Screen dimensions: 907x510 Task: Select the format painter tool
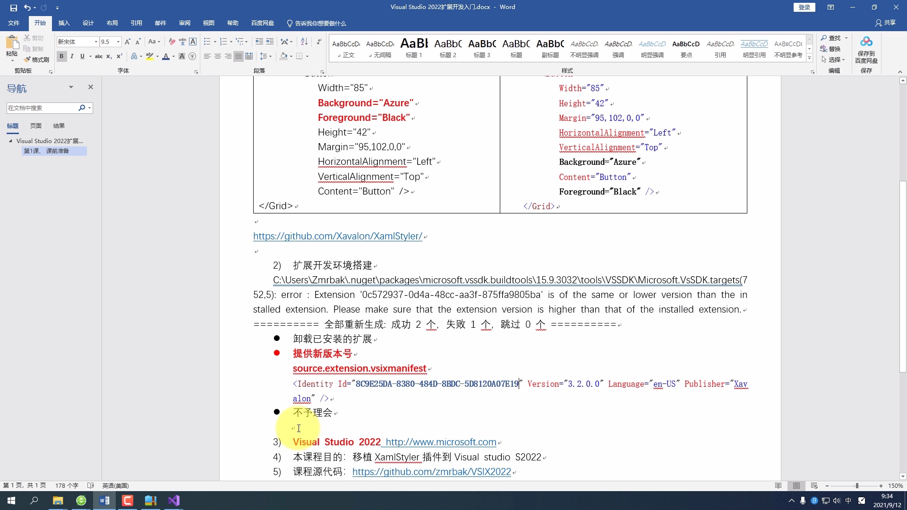(x=37, y=59)
